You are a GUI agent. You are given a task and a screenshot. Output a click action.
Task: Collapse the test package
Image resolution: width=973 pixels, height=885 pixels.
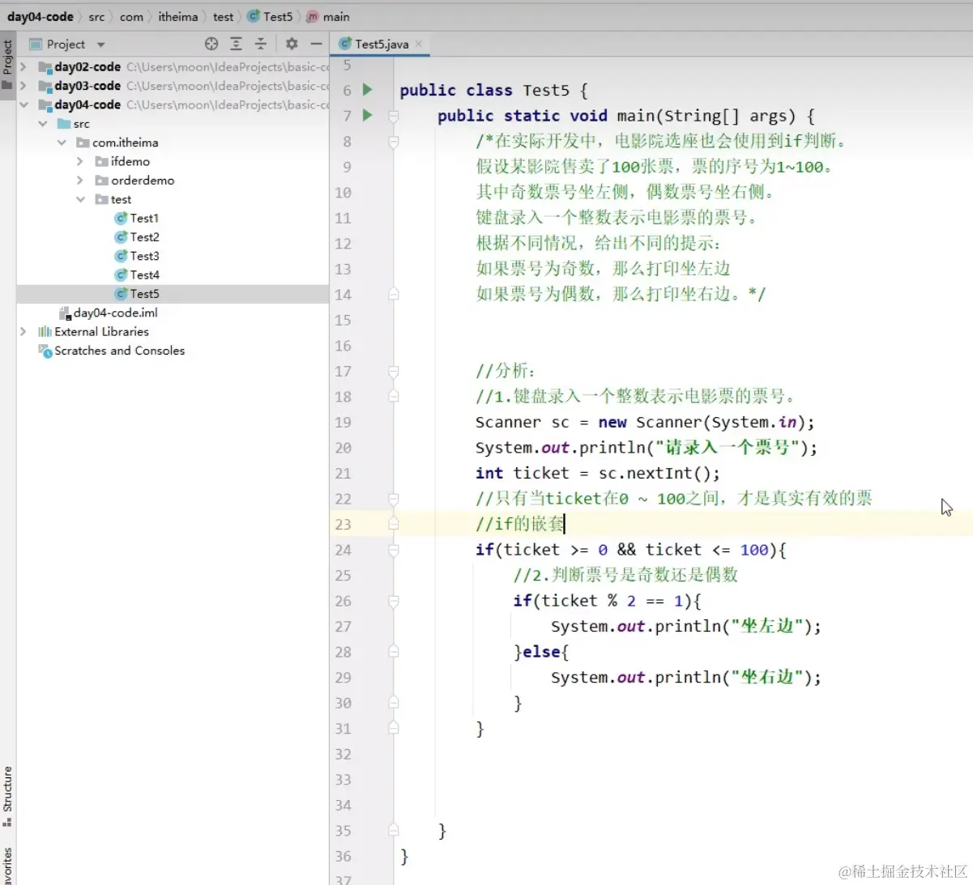pyautogui.click(x=80, y=199)
